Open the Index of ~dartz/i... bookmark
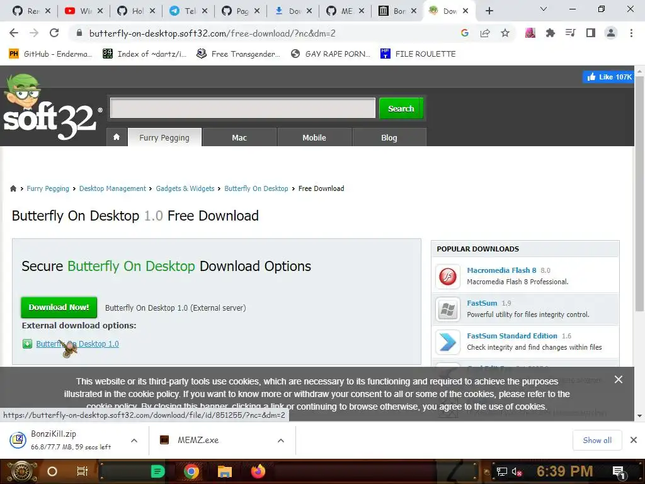645x484 pixels. tap(144, 54)
